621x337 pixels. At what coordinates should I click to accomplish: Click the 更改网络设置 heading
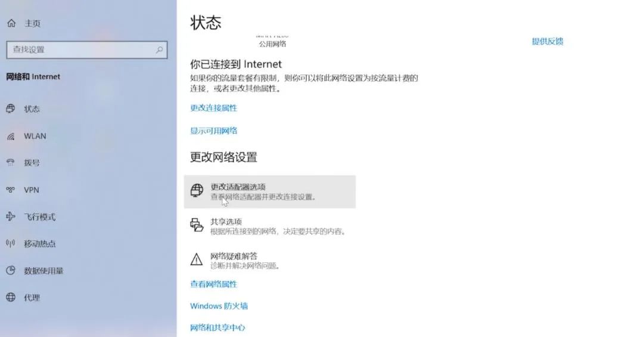223,157
